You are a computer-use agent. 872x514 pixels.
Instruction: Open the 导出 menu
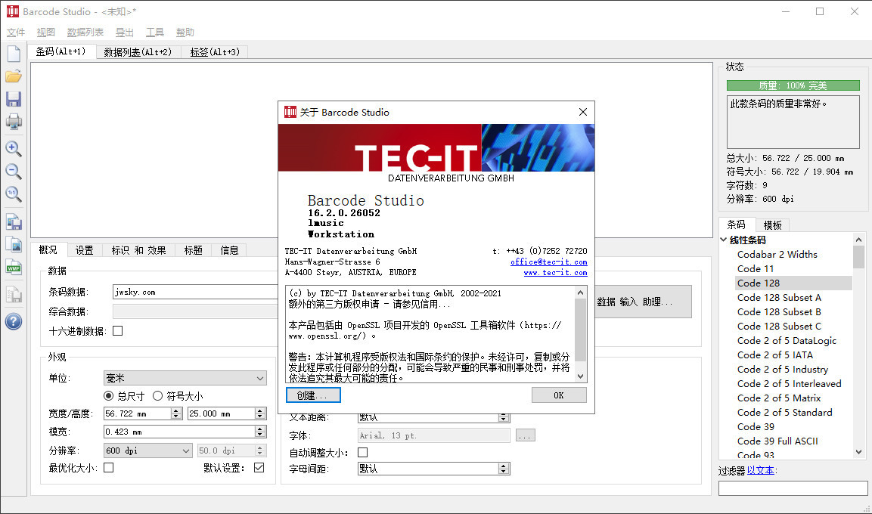125,33
